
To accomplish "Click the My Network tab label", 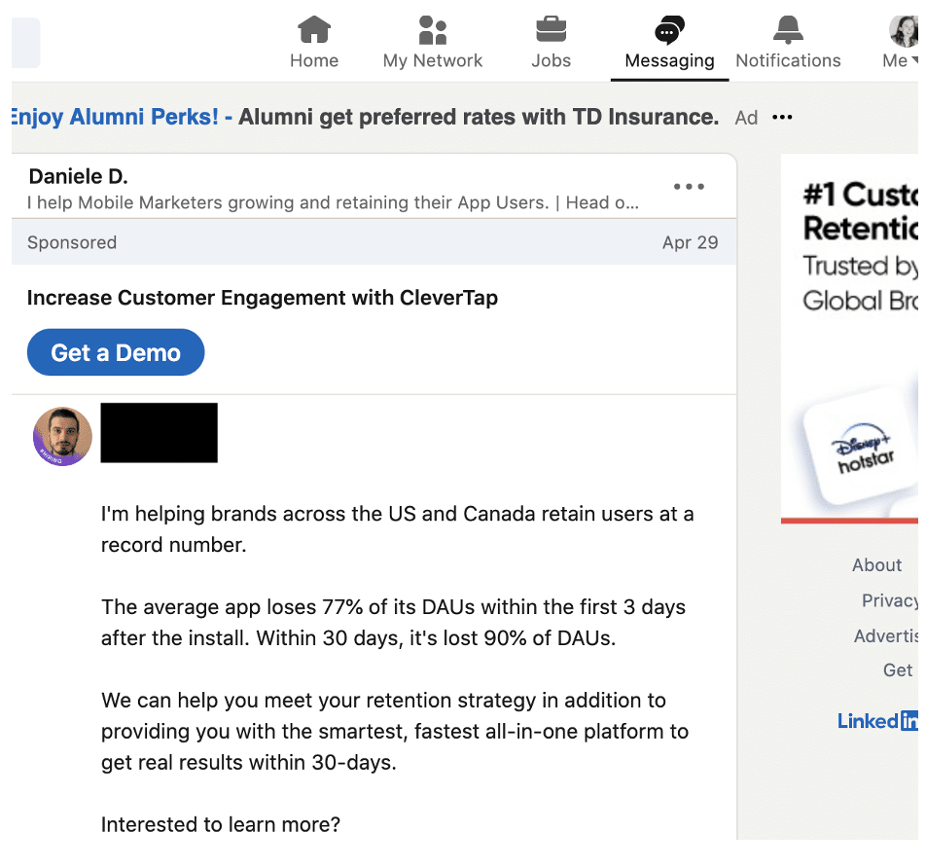I will tap(432, 61).
